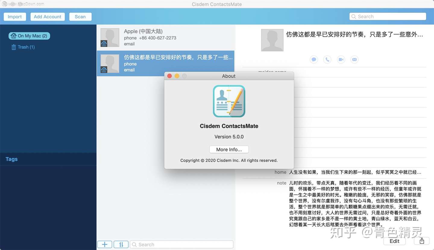
Task: Select the 仿佛这都是早已安排好的节奏 contact row
Action: (x=165, y=63)
